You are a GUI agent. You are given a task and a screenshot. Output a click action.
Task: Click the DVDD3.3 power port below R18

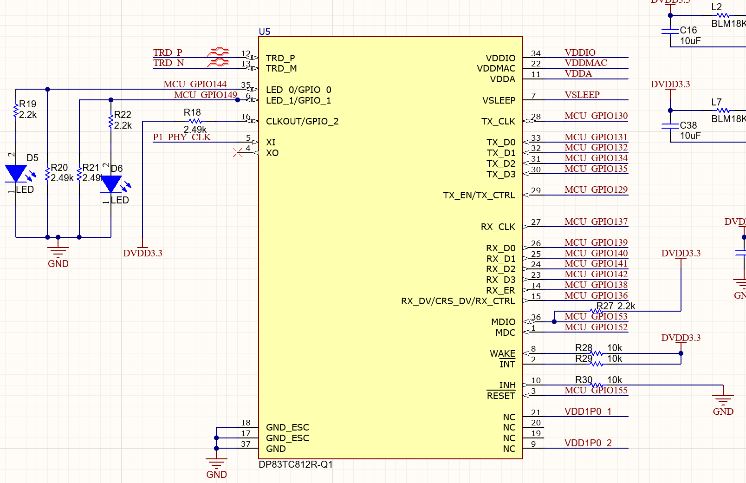[x=143, y=251]
